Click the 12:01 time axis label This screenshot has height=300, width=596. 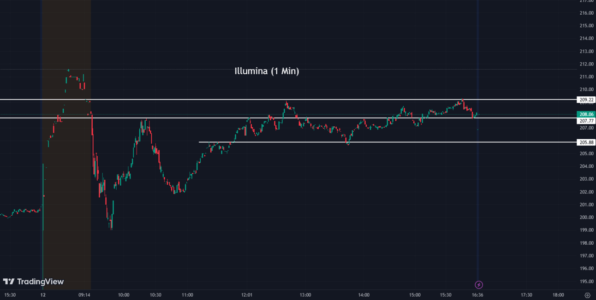(247, 295)
